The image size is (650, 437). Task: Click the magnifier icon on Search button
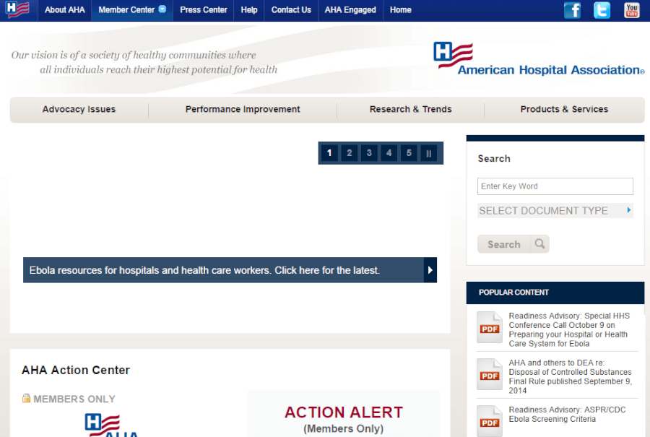[539, 244]
